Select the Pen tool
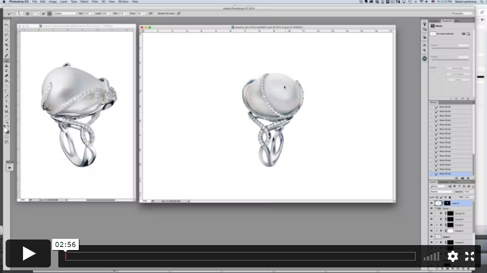The image size is (487, 273). [x=7, y=96]
